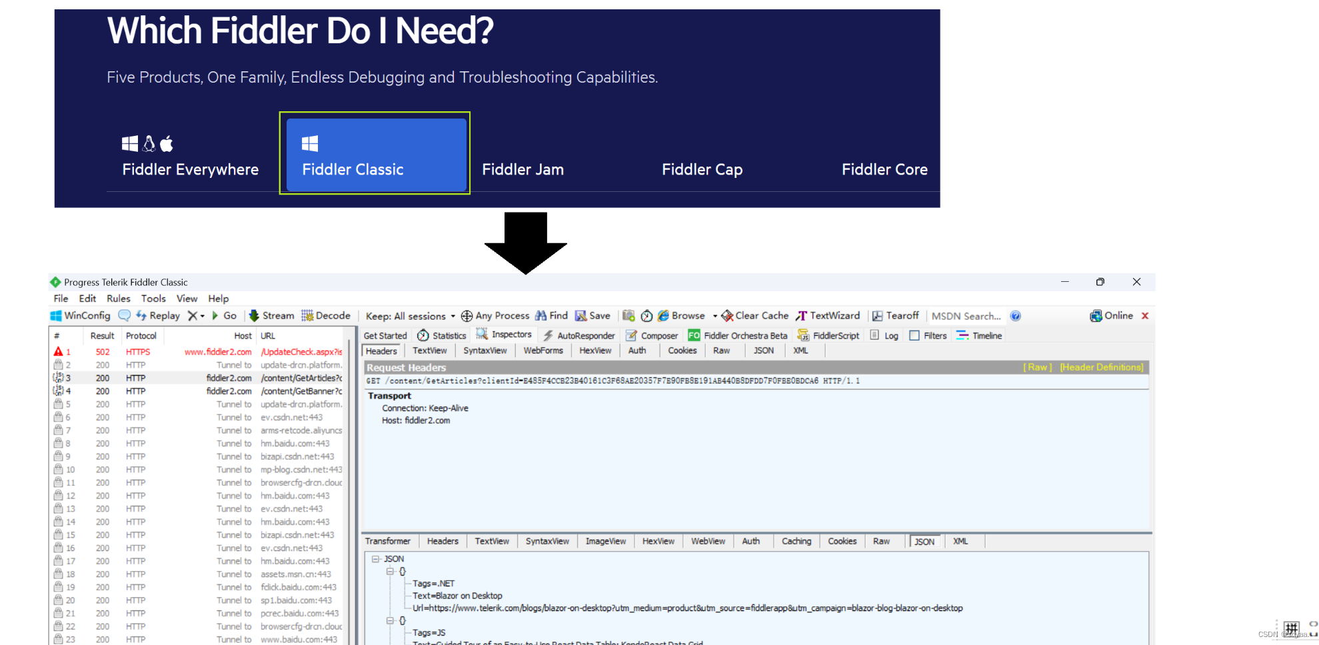Click the comment speech bubble icon
Image resolution: width=1319 pixels, height=645 pixels.
[124, 316]
